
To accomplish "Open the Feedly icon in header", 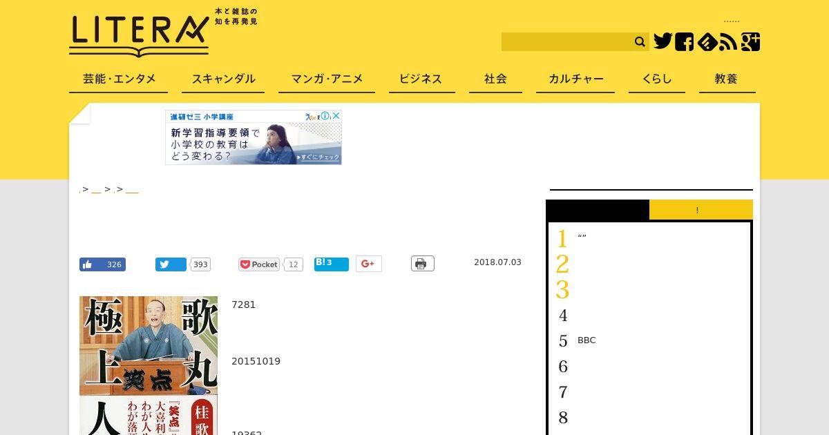I will [x=707, y=42].
